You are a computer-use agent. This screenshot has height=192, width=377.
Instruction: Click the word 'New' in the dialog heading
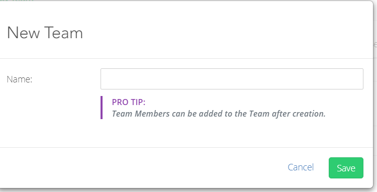pyautogui.click(x=23, y=33)
